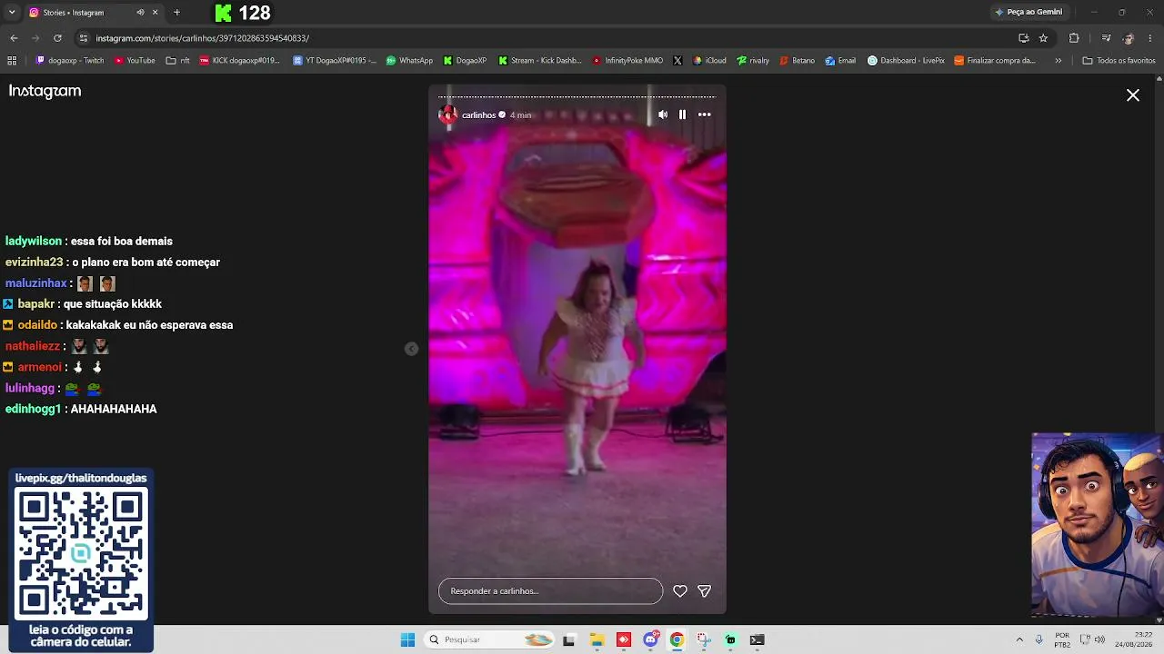Click the story progress bar
Viewport: 1164px width, 654px height.
point(577,96)
